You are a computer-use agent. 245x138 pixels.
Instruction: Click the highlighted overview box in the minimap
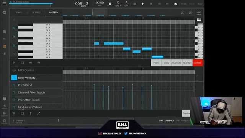[100, 12]
